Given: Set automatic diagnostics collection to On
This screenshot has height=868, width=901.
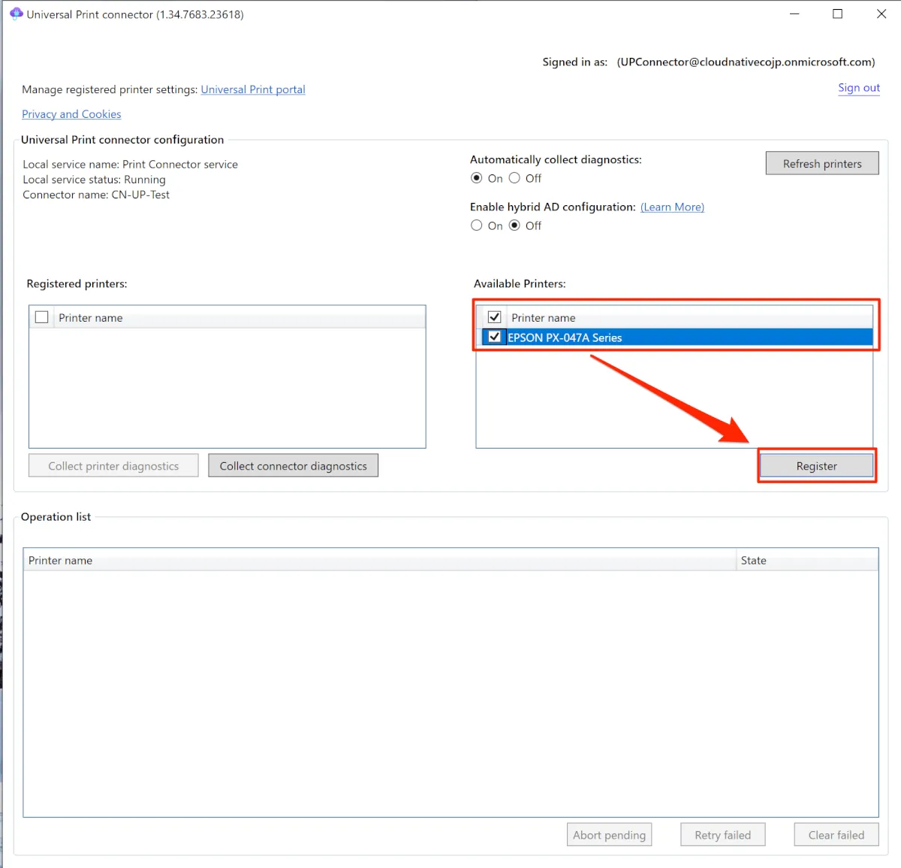Looking at the screenshot, I should (x=476, y=178).
